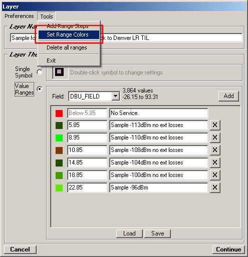Delete the 18.85 range row

(x=215, y=175)
